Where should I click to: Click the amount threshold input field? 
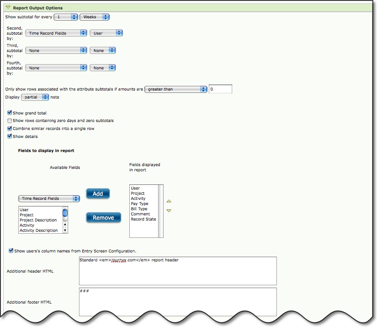pos(220,89)
